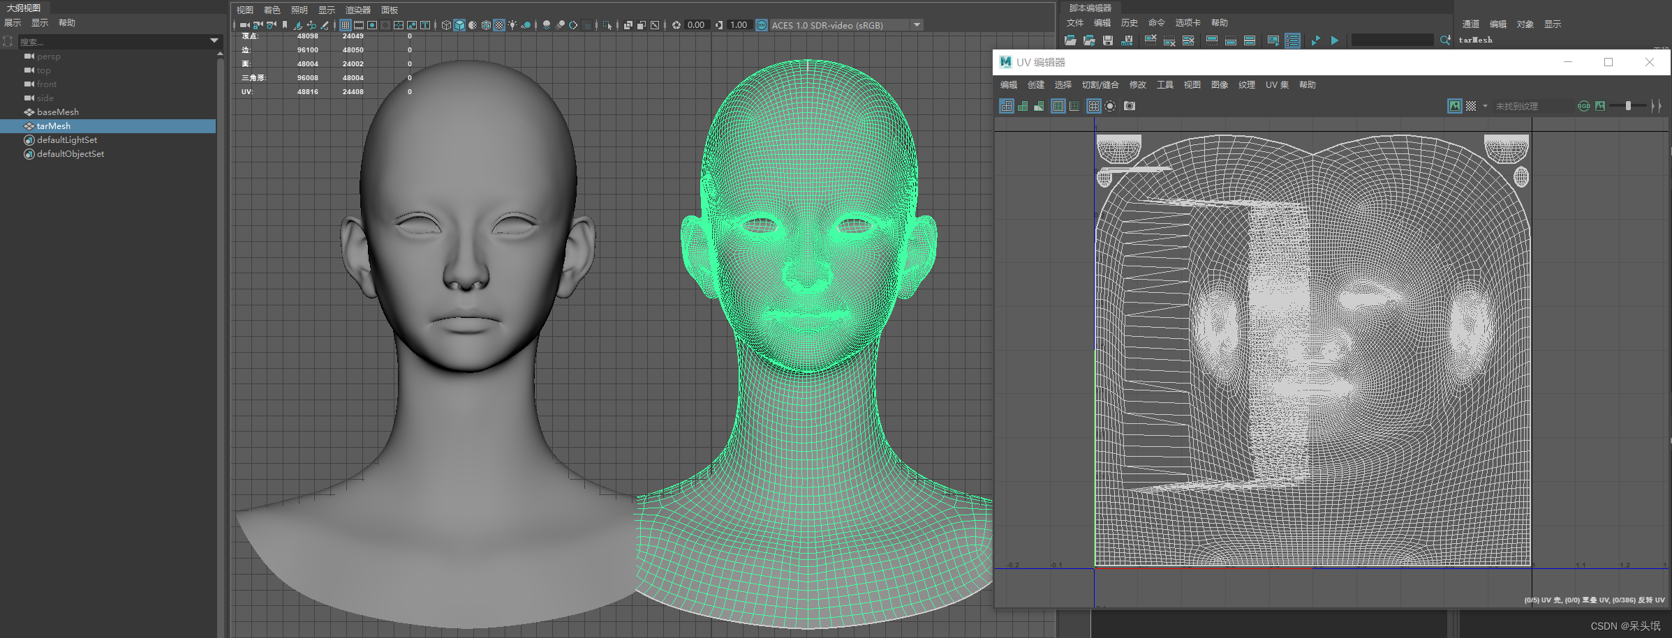
Task: Click the UV snapshot camera icon
Action: point(1130,106)
